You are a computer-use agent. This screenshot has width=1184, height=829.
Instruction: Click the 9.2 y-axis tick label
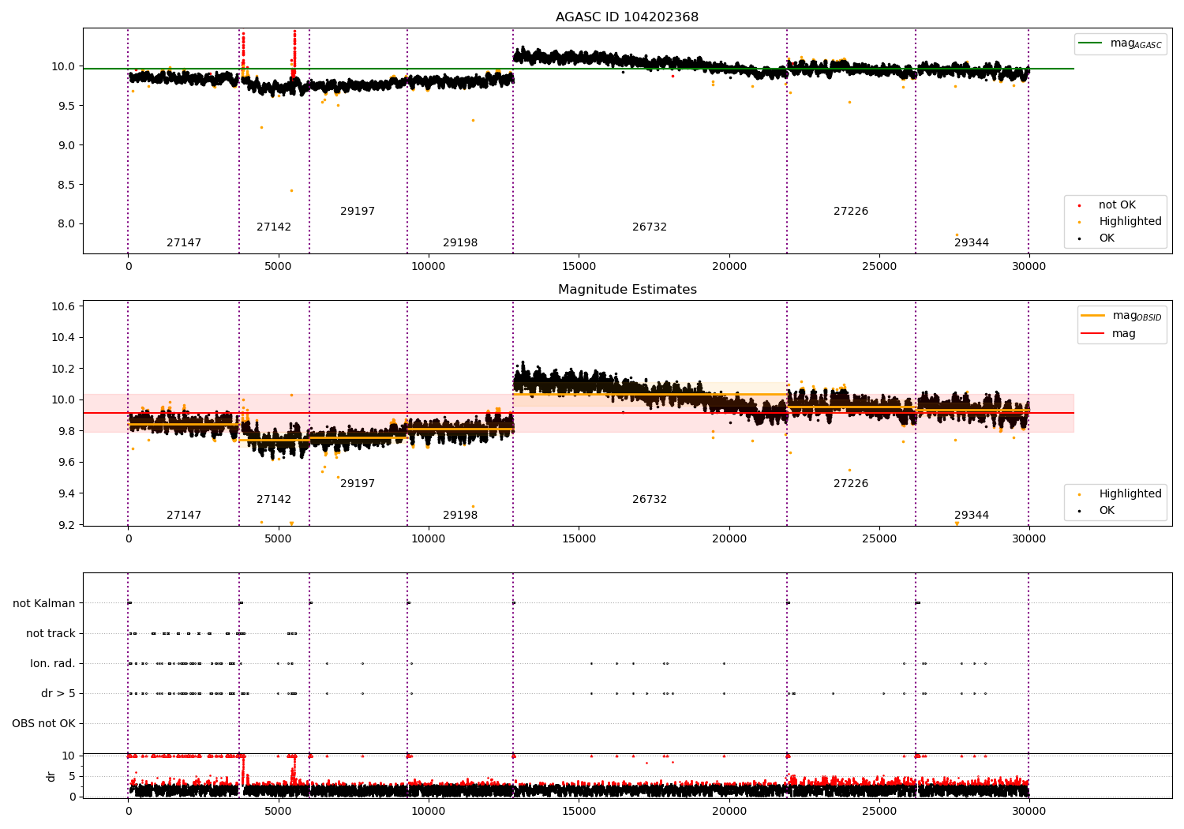66,525
